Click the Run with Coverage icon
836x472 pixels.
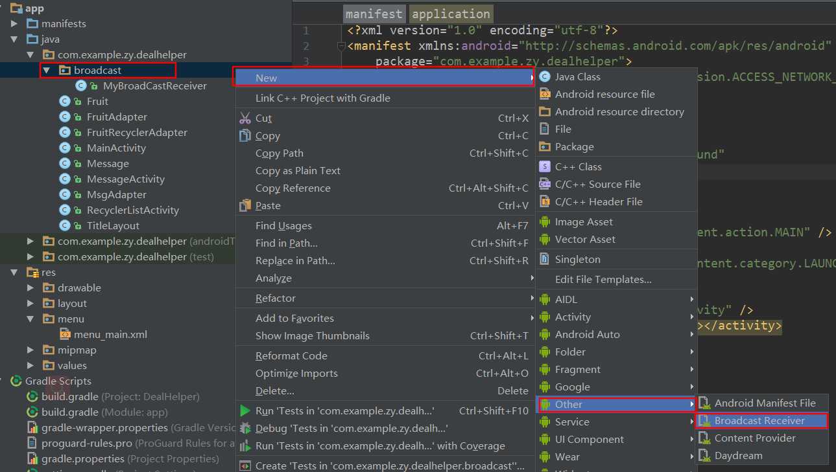click(x=245, y=445)
